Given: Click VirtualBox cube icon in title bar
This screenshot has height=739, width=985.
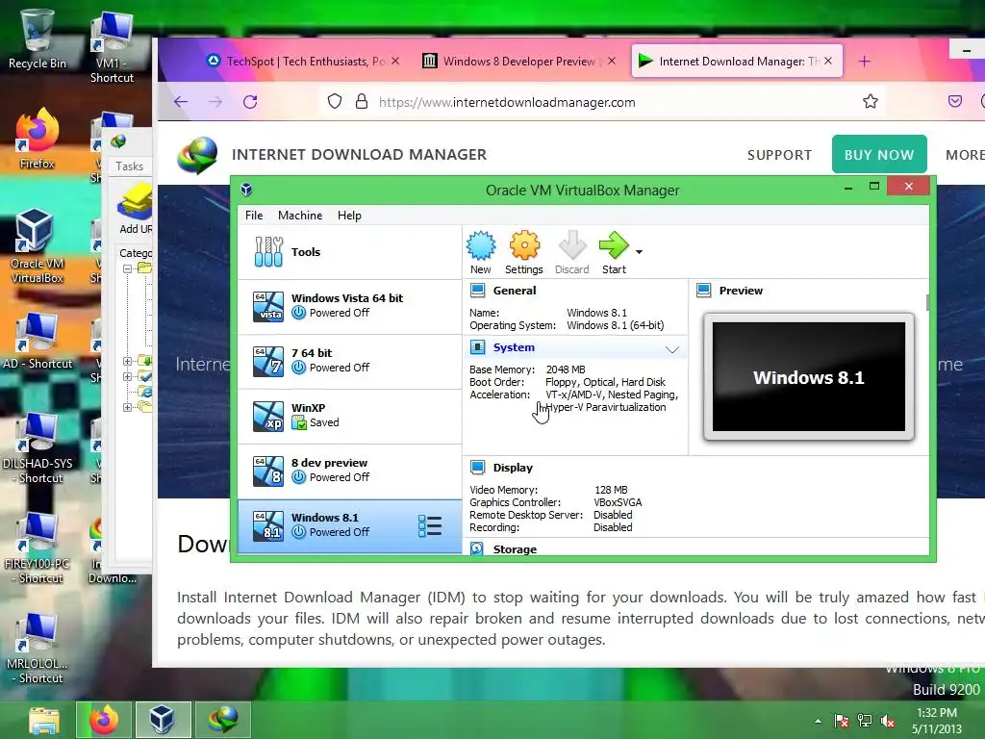Looking at the screenshot, I should click(x=247, y=190).
